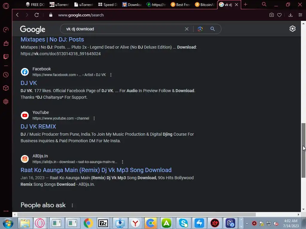The image size is (306, 229).
Task: Close the 'vk dj' tab
Action: pyautogui.click(x=237, y=4)
